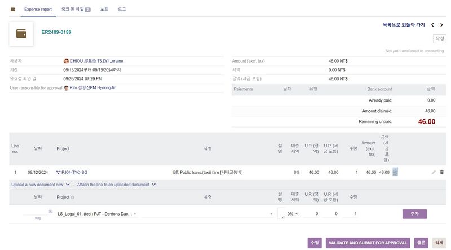Click the Project help info icon
The image size is (451, 250).
(x=72, y=197)
